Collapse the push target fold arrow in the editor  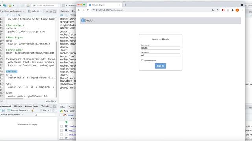click(4, 93)
